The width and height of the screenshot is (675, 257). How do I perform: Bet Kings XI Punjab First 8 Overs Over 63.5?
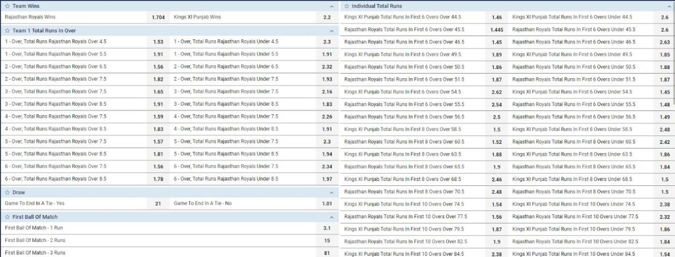click(x=496, y=154)
